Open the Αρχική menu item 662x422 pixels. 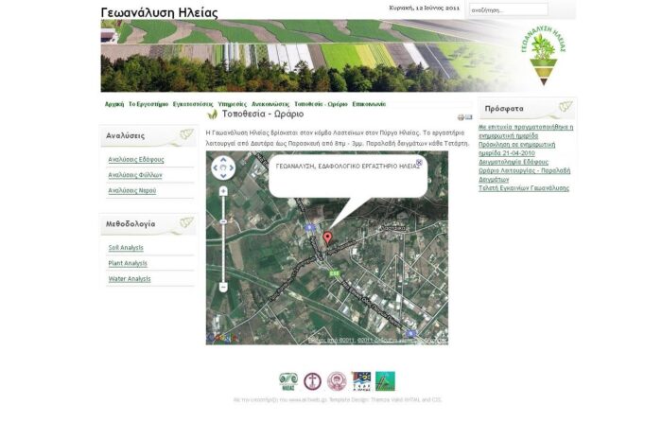click(114, 104)
